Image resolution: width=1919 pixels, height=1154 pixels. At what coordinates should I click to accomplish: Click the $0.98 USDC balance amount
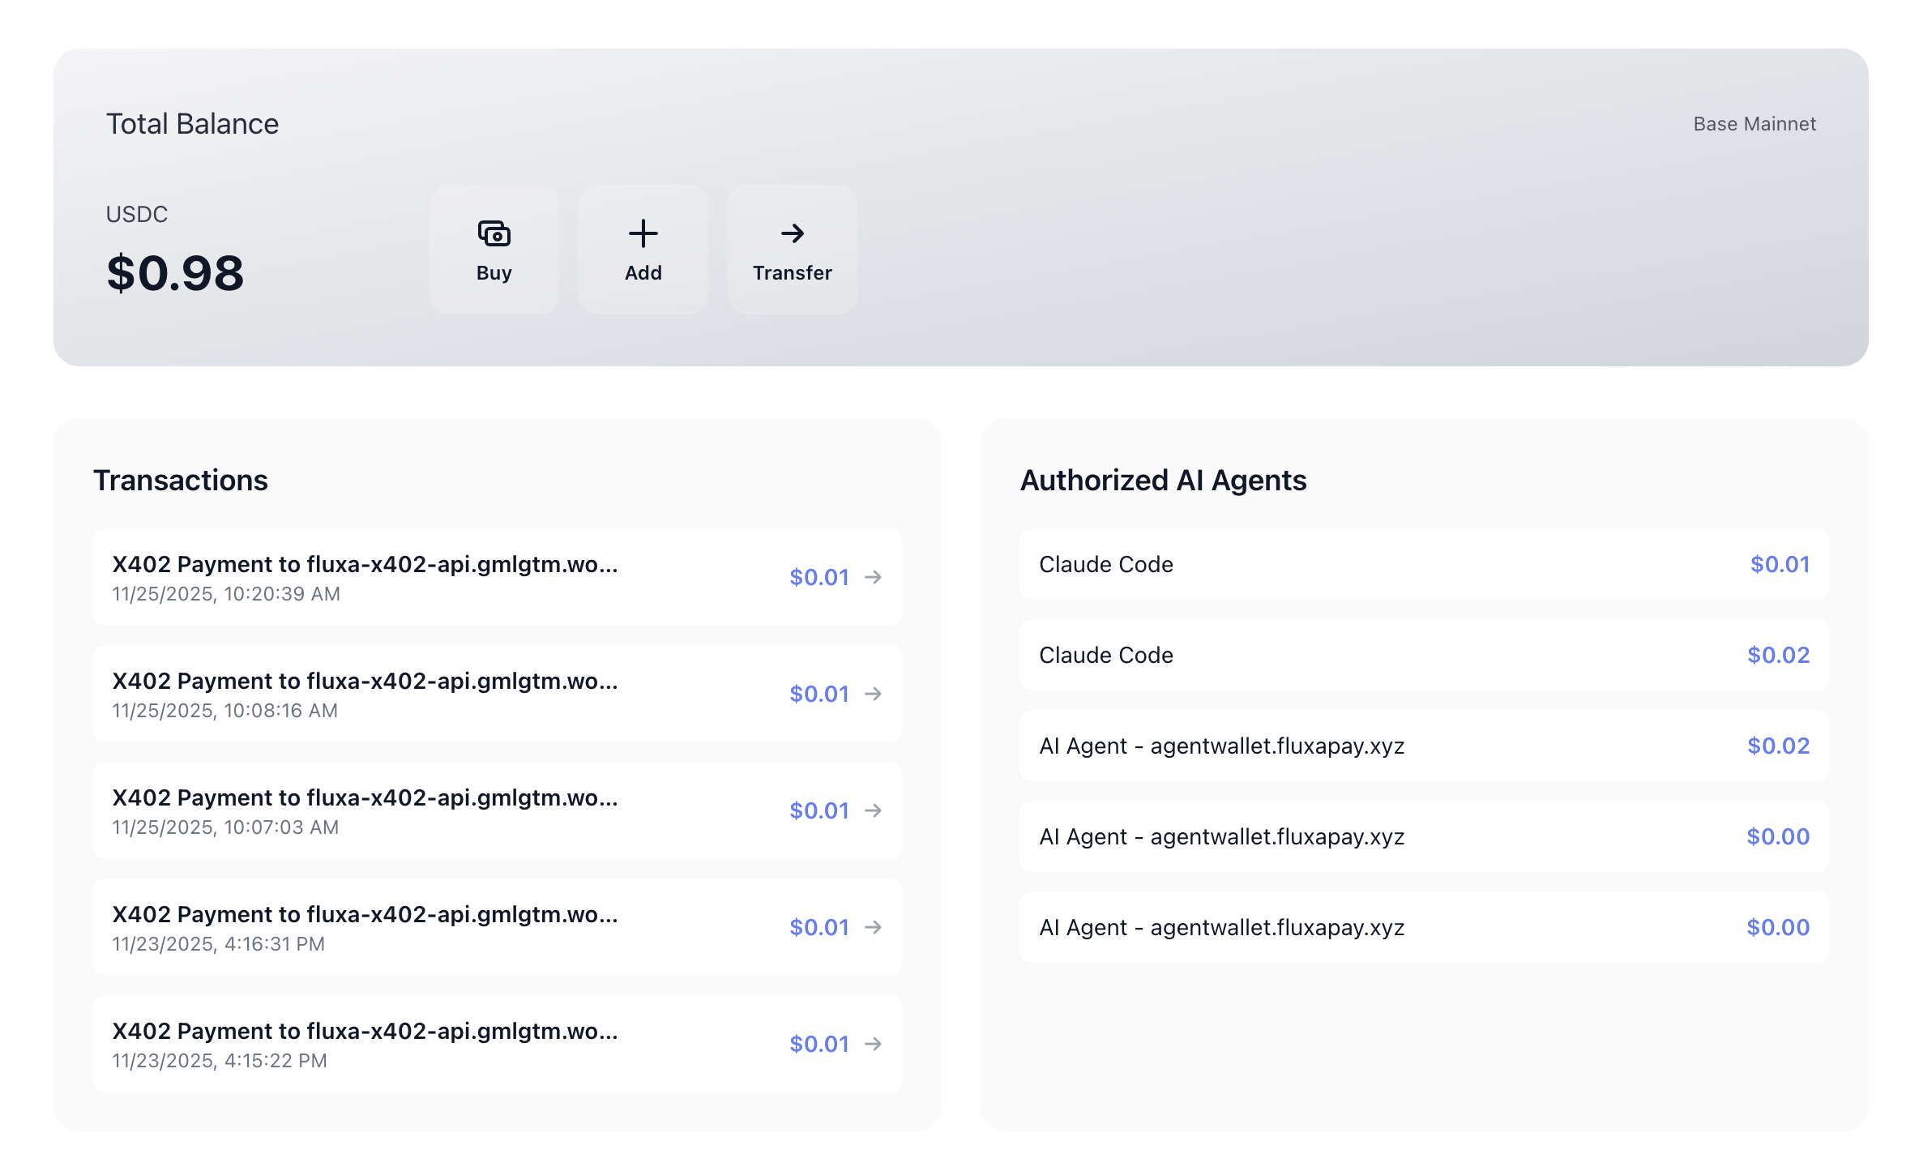[x=175, y=273]
